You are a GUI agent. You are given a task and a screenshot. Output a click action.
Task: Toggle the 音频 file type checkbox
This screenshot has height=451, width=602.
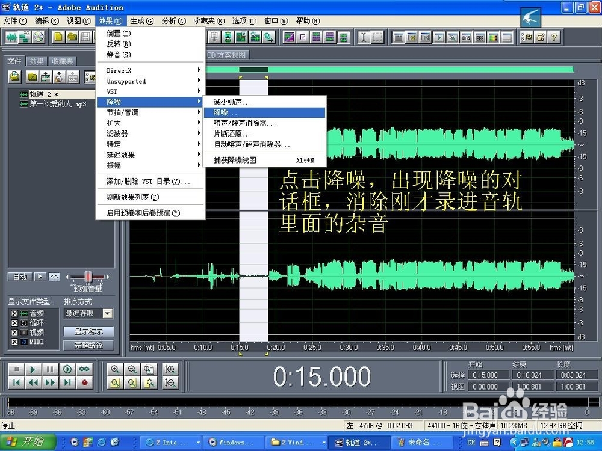[14, 313]
